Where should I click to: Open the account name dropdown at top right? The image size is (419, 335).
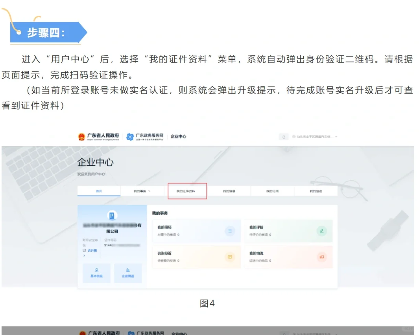pyautogui.click(x=315, y=137)
